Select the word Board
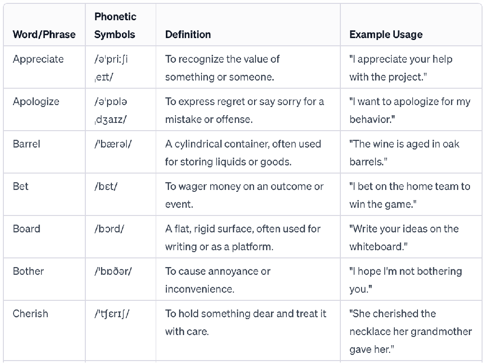This screenshot has height=363, width=484. pyautogui.click(x=27, y=229)
